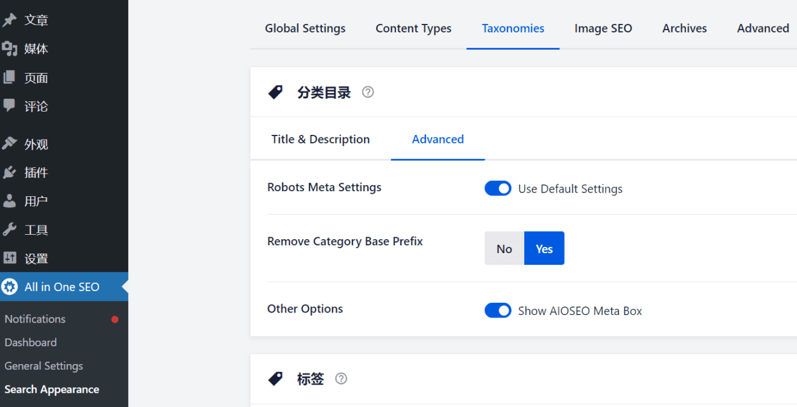
Task: Toggle Robots Meta Use Default Settings switch
Action: [498, 189]
